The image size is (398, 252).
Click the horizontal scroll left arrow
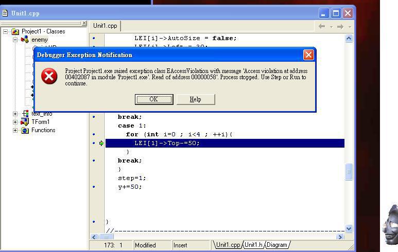94,237
